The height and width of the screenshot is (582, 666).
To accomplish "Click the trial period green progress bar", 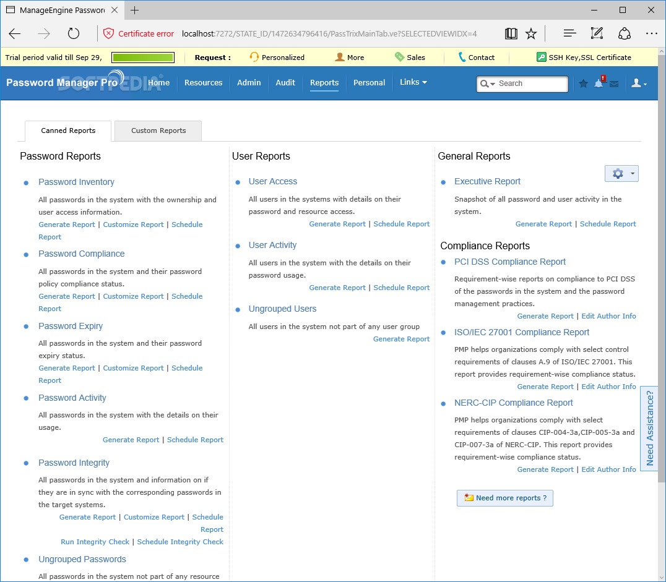I will [x=143, y=58].
